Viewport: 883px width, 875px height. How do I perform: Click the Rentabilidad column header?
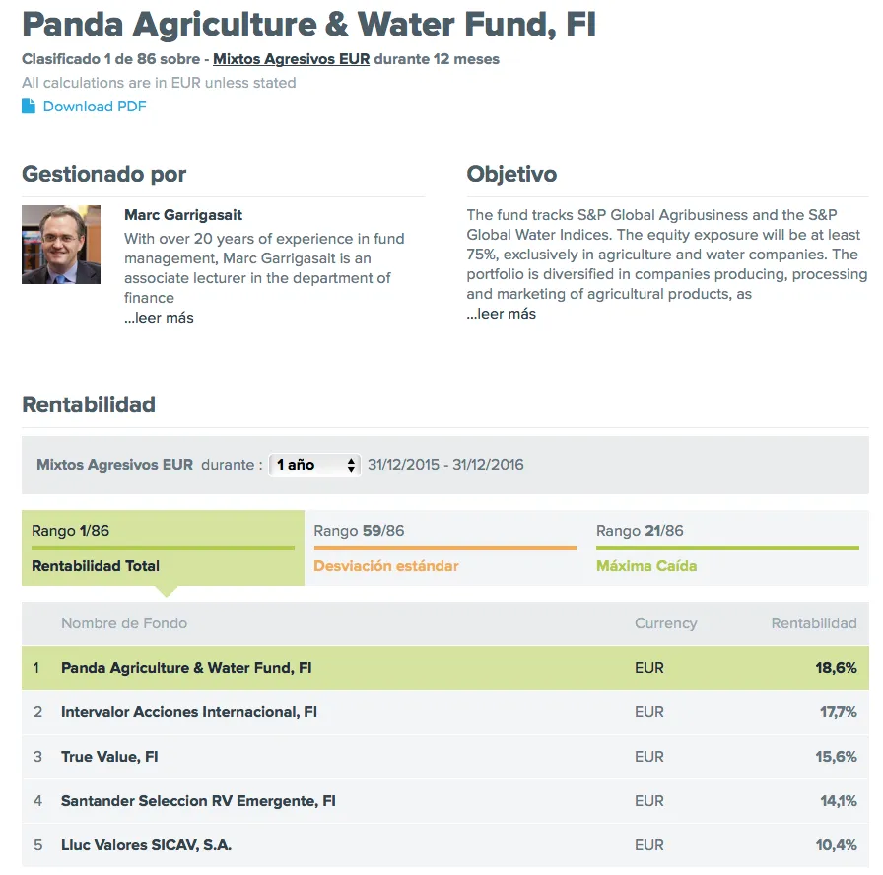[x=813, y=623]
